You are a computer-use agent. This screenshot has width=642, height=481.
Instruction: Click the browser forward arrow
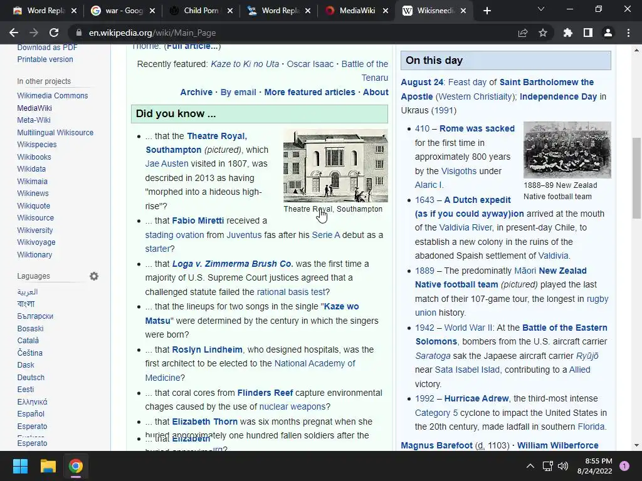tap(34, 33)
